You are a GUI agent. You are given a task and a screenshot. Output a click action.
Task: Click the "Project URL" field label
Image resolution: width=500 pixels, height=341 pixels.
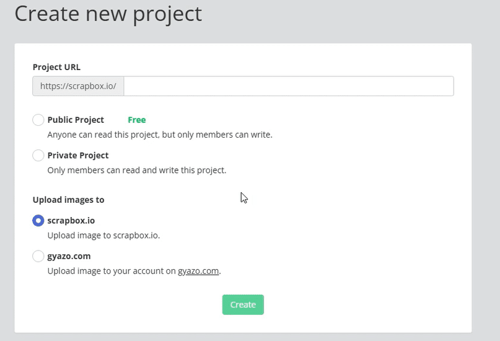[x=56, y=67]
